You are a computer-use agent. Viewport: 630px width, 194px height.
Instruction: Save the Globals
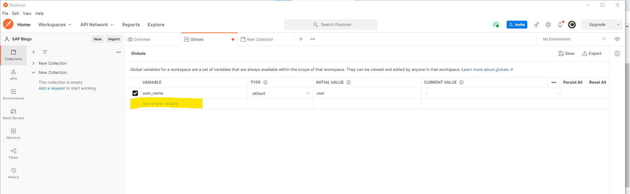coord(566,54)
